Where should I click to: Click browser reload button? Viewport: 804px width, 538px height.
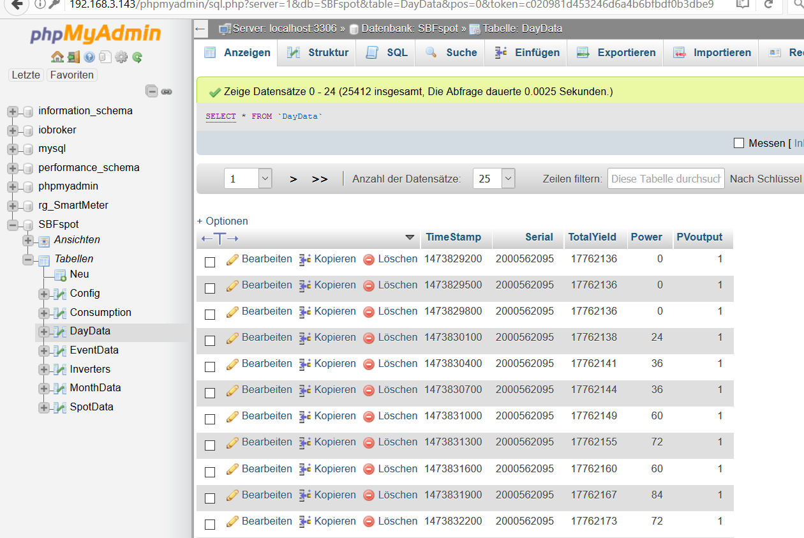click(769, 4)
